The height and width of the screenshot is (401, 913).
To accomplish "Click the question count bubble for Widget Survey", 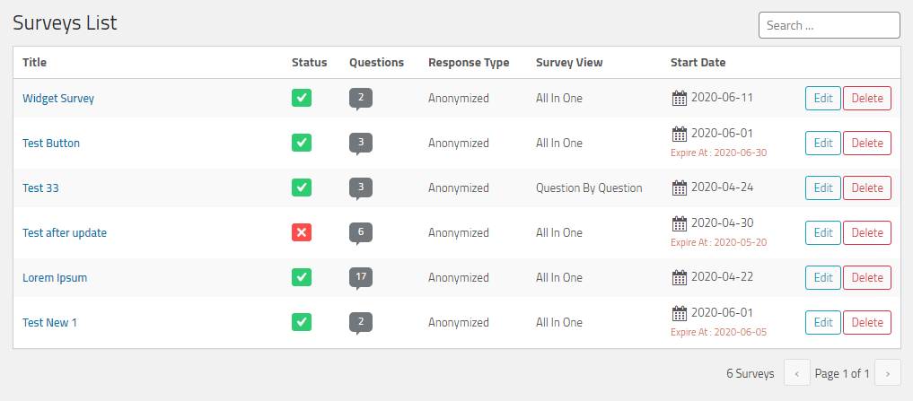I will click(x=360, y=98).
